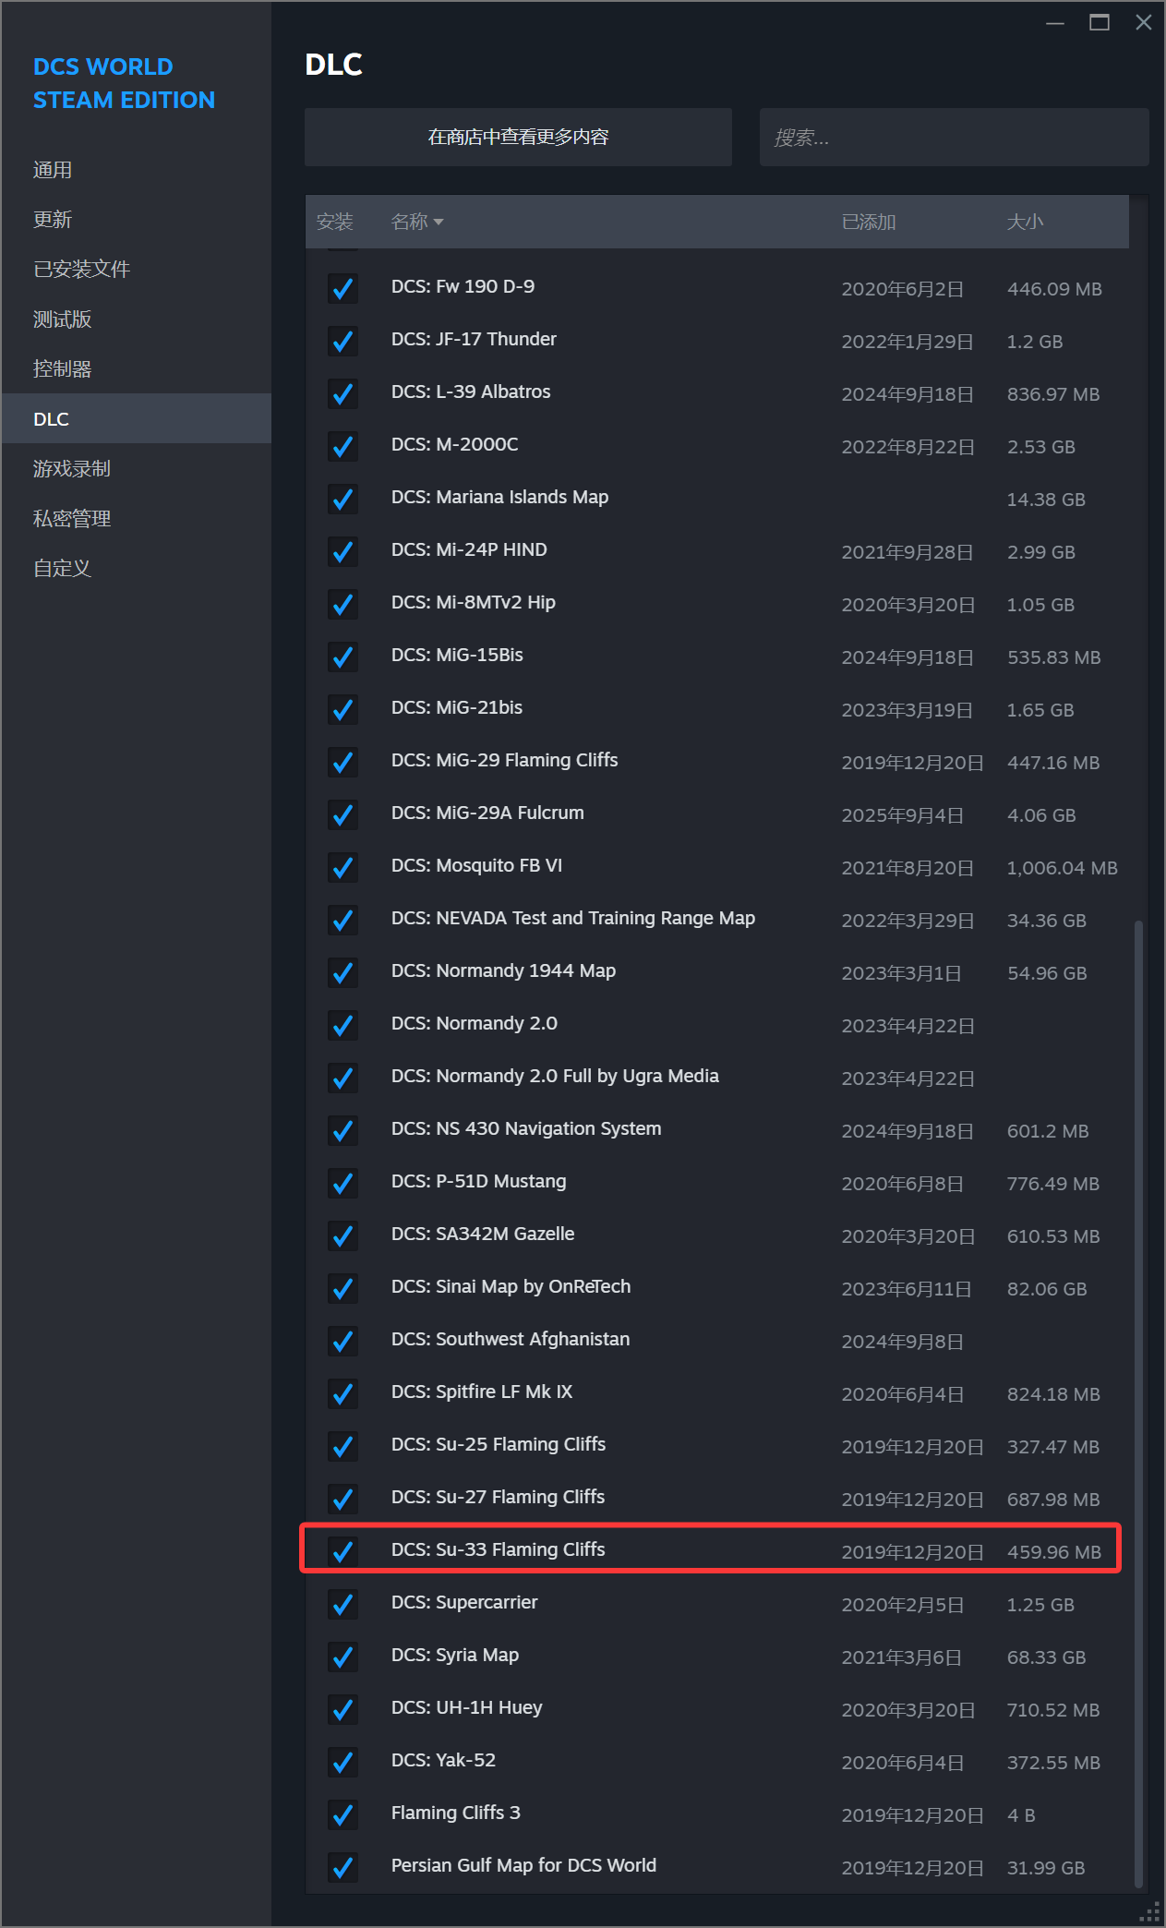Uncheck DCS: Su-33 Flaming Cliffs install checkbox
Image resolution: width=1166 pixels, height=1928 pixels.
(343, 1551)
